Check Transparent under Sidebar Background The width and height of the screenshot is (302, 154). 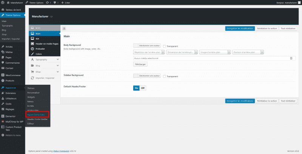point(165,76)
